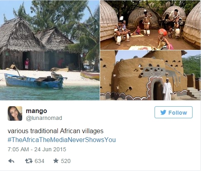Open mango's profile avatar picture

coord(15,113)
